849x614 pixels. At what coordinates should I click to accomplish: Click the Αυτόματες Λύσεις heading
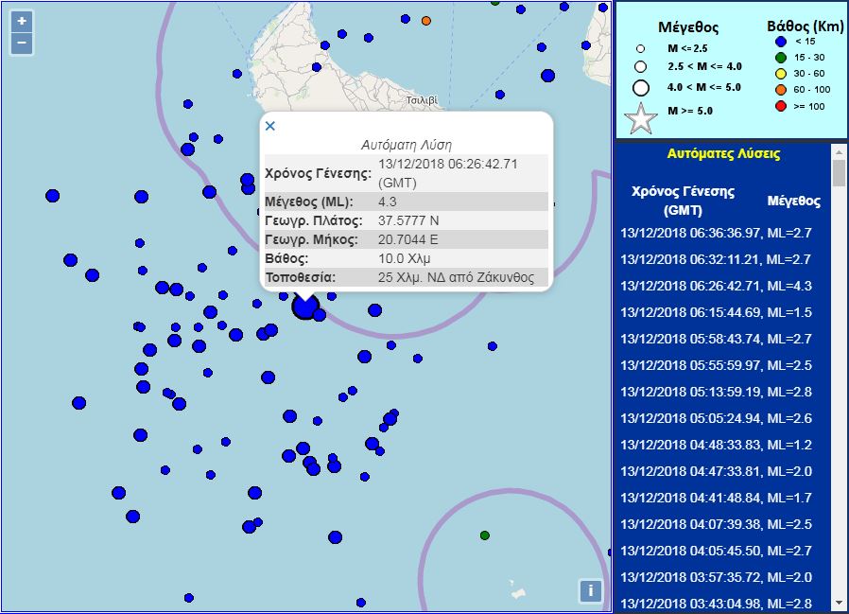723,154
